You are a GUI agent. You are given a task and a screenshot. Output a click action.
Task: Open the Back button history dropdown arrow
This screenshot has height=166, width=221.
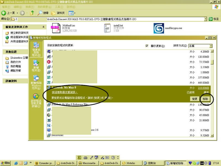click(17, 13)
